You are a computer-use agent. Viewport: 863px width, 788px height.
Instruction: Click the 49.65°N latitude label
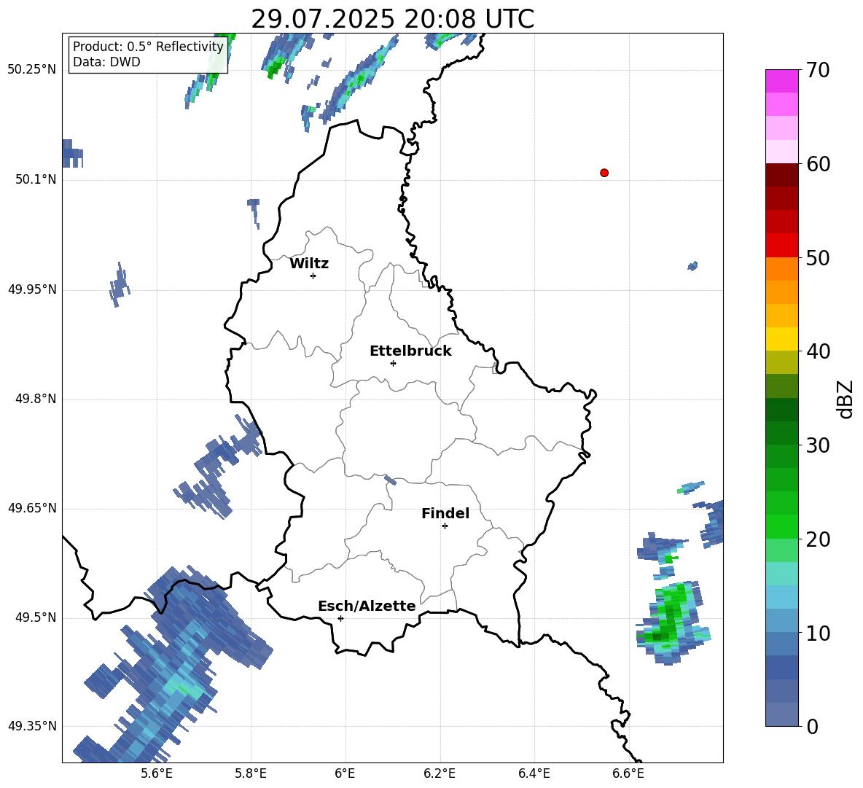[x=32, y=507]
